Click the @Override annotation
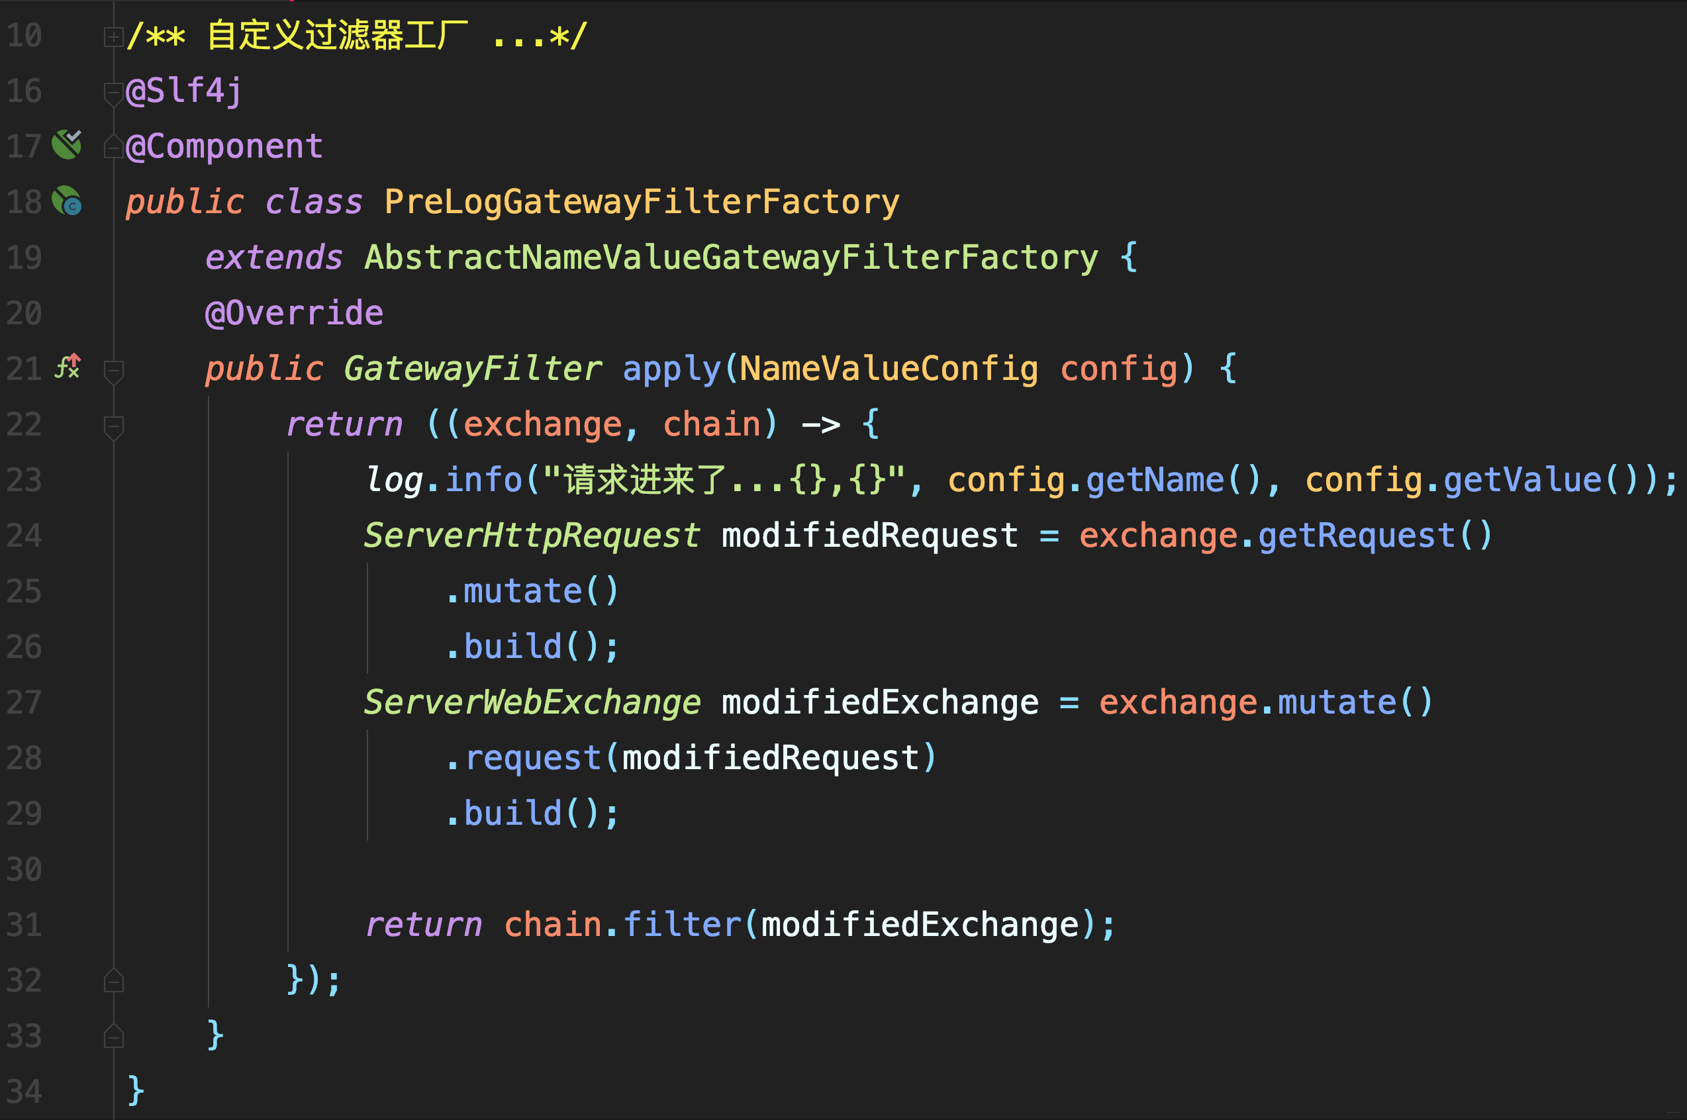The width and height of the screenshot is (1687, 1120). pos(294,313)
